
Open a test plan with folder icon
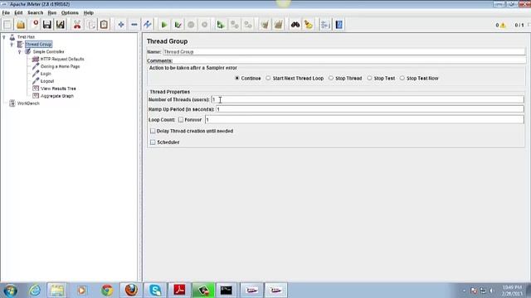pyautogui.click(x=21, y=25)
